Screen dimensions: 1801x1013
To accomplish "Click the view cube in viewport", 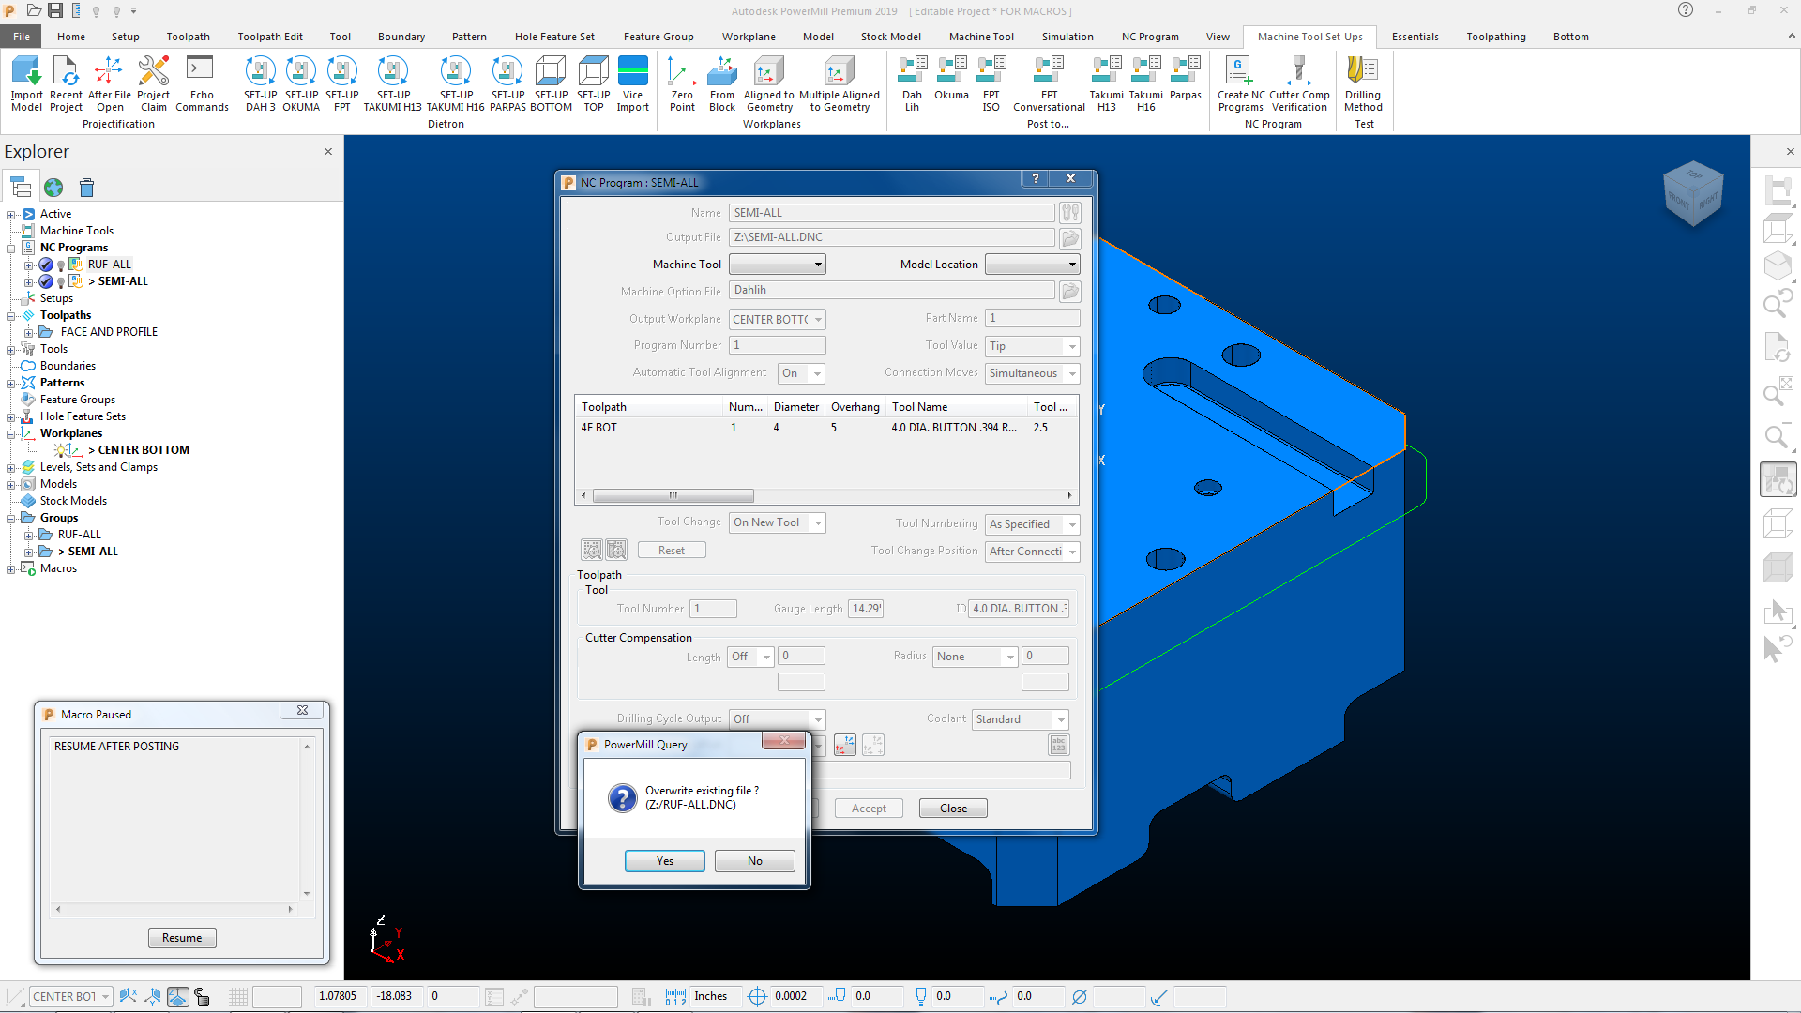I will pos(1693,193).
